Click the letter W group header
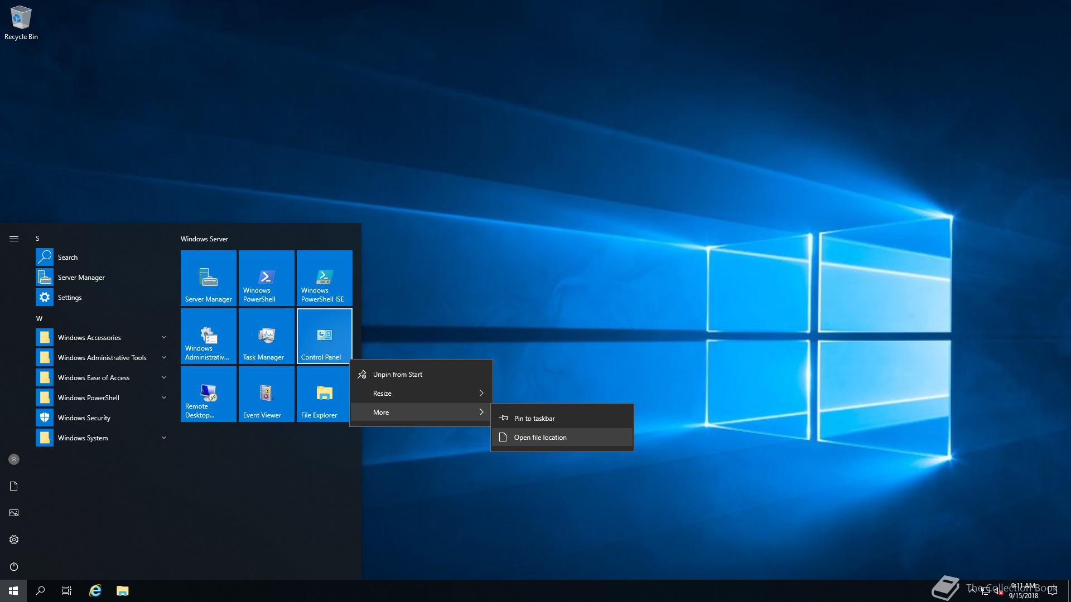1071x602 pixels. [39, 318]
